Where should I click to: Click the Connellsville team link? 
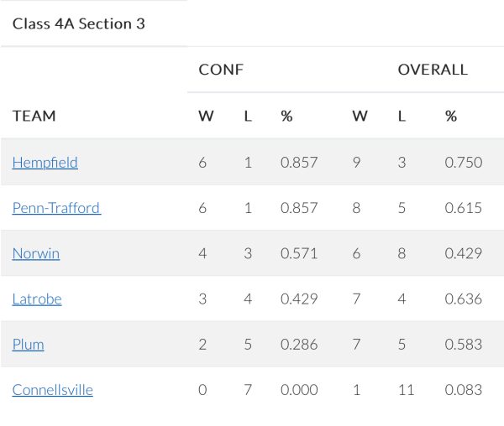tap(52, 390)
